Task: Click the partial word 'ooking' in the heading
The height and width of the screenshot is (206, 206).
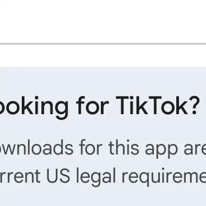Action: (x=34, y=107)
